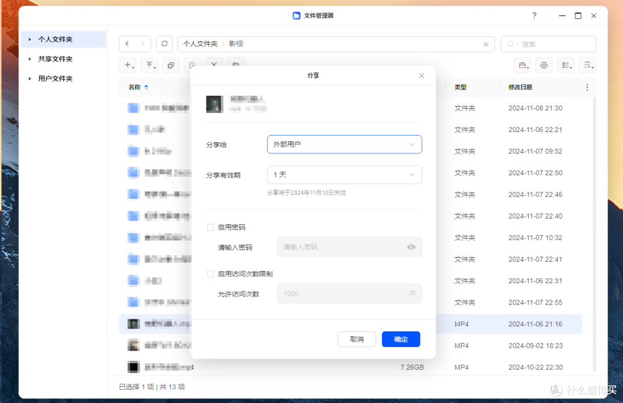623x403 pixels.
Task: Click the 取消 button
Action: (x=357, y=339)
